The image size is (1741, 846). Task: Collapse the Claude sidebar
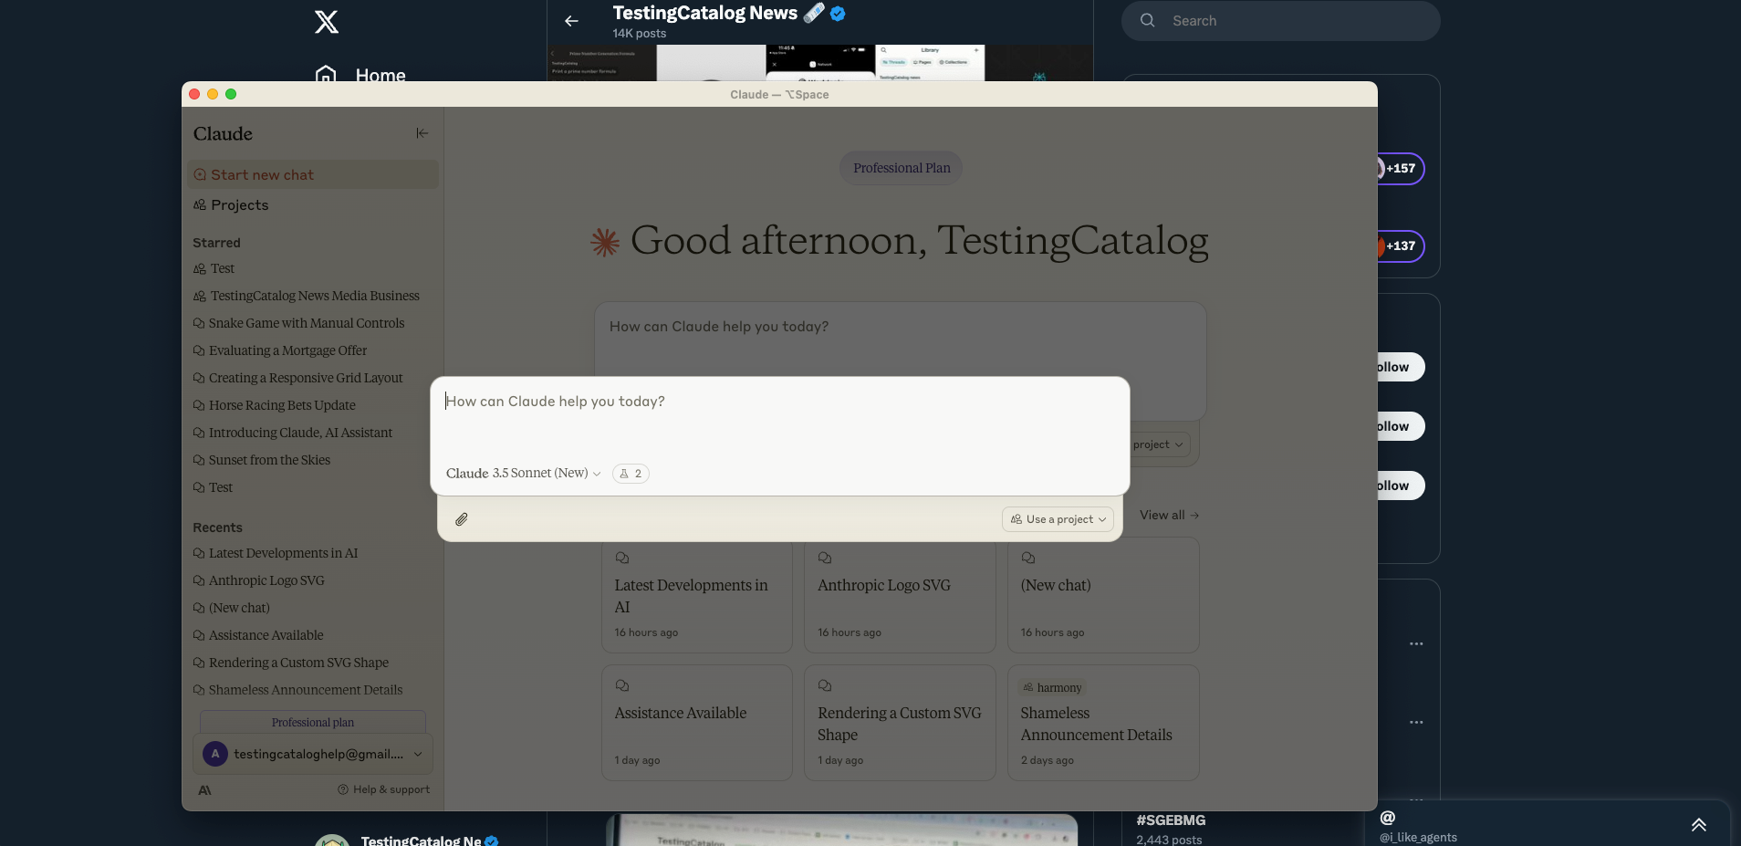click(x=422, y=133)
